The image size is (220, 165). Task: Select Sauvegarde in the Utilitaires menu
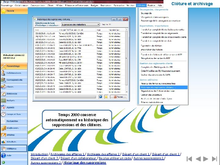(146, 13)
